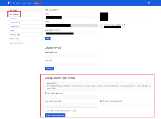Open fingerprint phrase help icon
Viewport: 161px width, 119px height.
[x=125, y=25]
